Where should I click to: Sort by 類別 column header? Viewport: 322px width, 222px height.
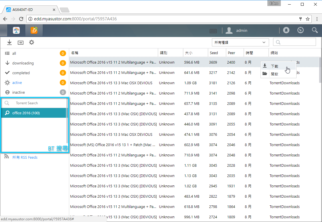[170, 53]
